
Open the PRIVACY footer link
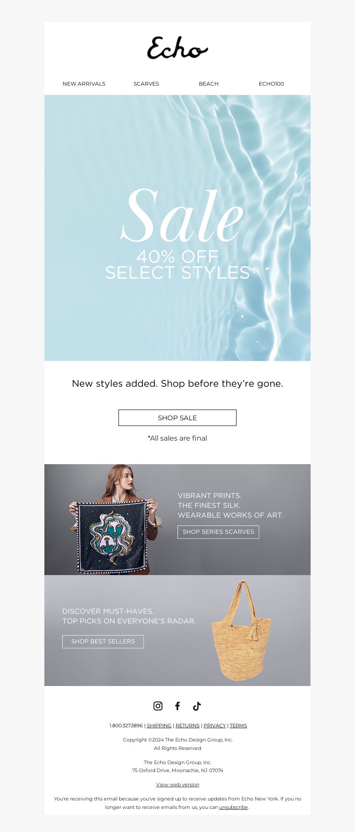coord(215,726)
